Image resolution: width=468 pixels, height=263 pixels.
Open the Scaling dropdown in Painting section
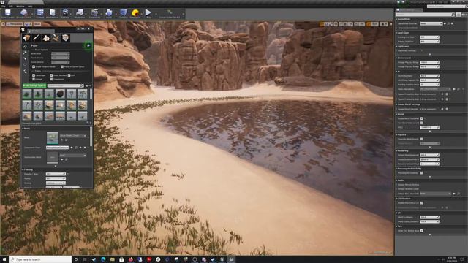tap(56, 183)
